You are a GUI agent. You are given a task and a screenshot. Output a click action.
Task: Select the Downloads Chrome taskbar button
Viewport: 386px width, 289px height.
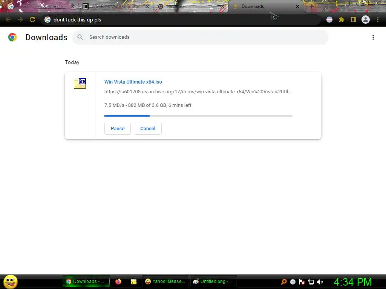(x=86, y=281)
